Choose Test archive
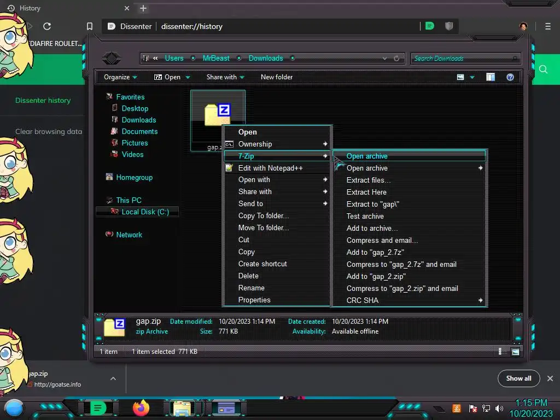The width and height of the screenshot is (560, 420). click(410, 216)
